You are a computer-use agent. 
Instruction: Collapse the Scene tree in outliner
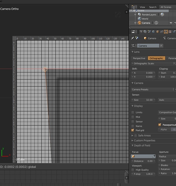pos(131,10)
